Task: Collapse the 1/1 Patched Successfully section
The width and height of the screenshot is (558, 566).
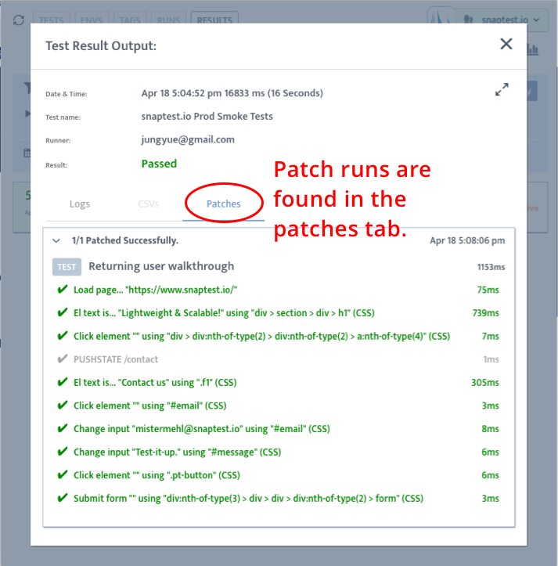Action: 56,240
